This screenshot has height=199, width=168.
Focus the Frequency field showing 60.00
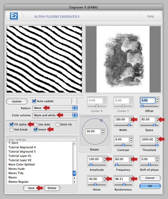pyautogui.click(x=122, y=159)
